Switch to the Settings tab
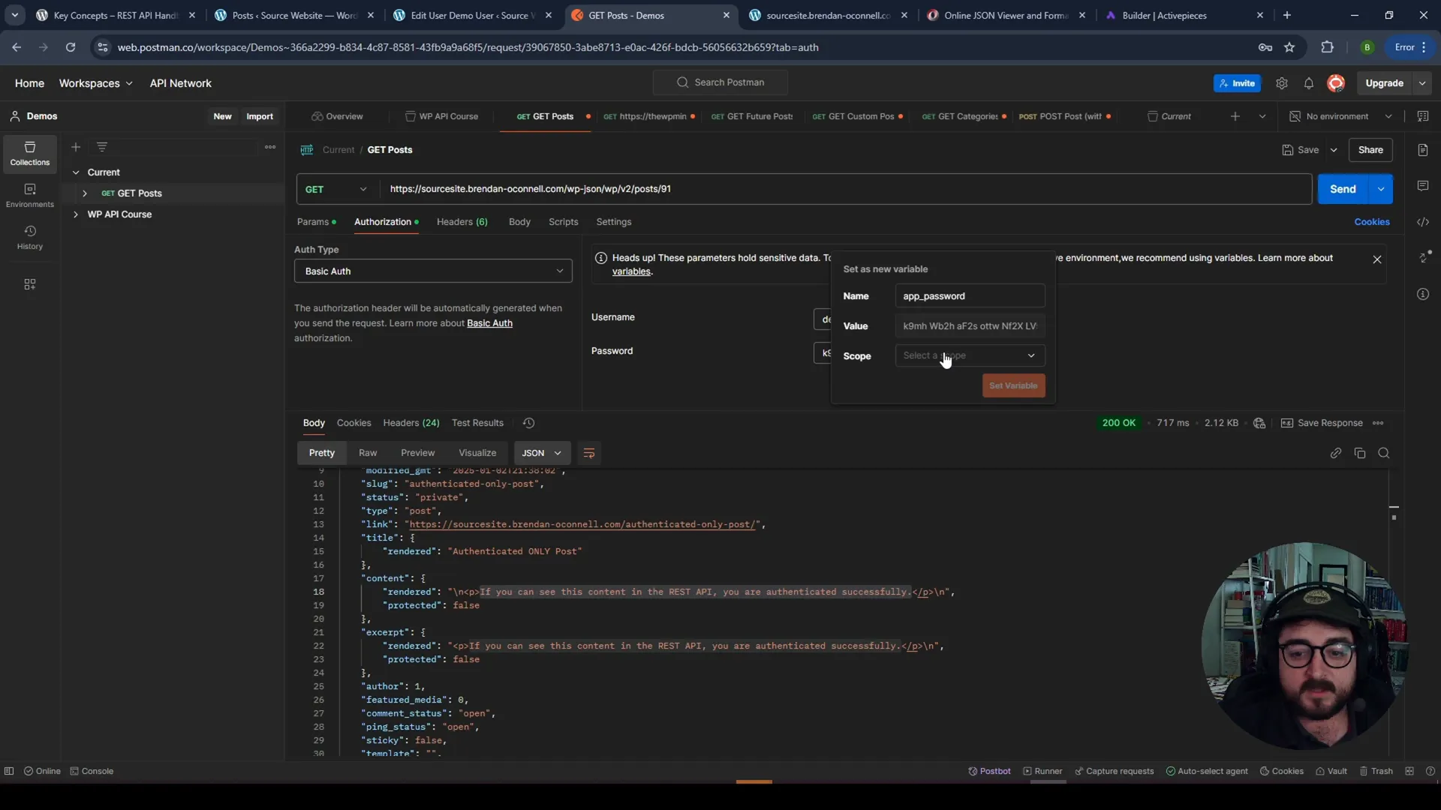 [613, 222]
